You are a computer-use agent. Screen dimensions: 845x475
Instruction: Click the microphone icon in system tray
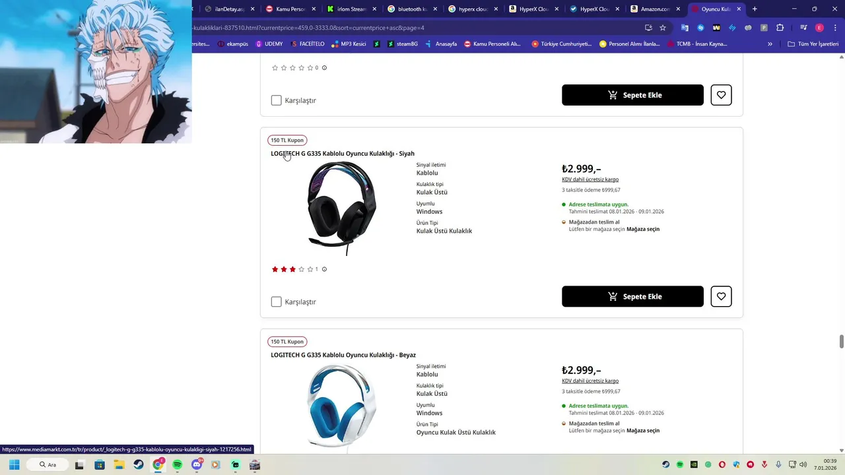[778, 464]
